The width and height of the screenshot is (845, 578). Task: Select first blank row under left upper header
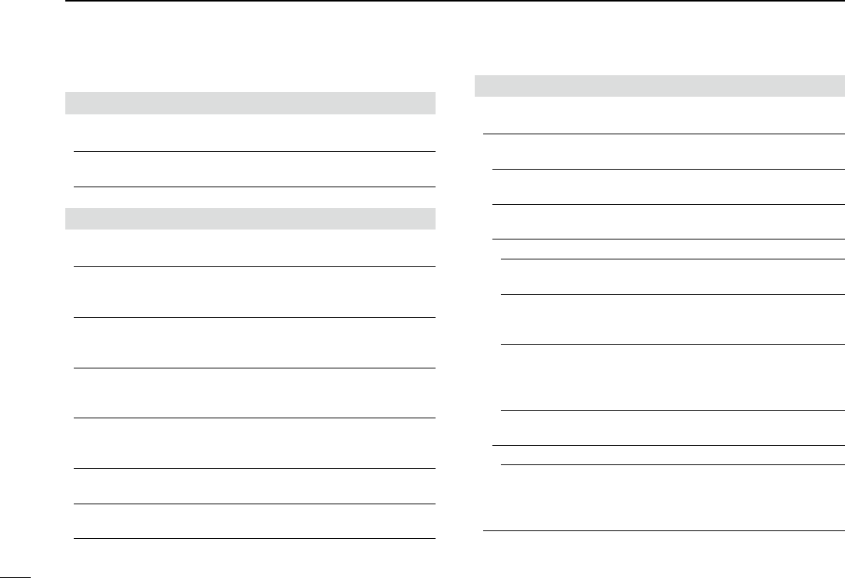(x=253, y=133)
